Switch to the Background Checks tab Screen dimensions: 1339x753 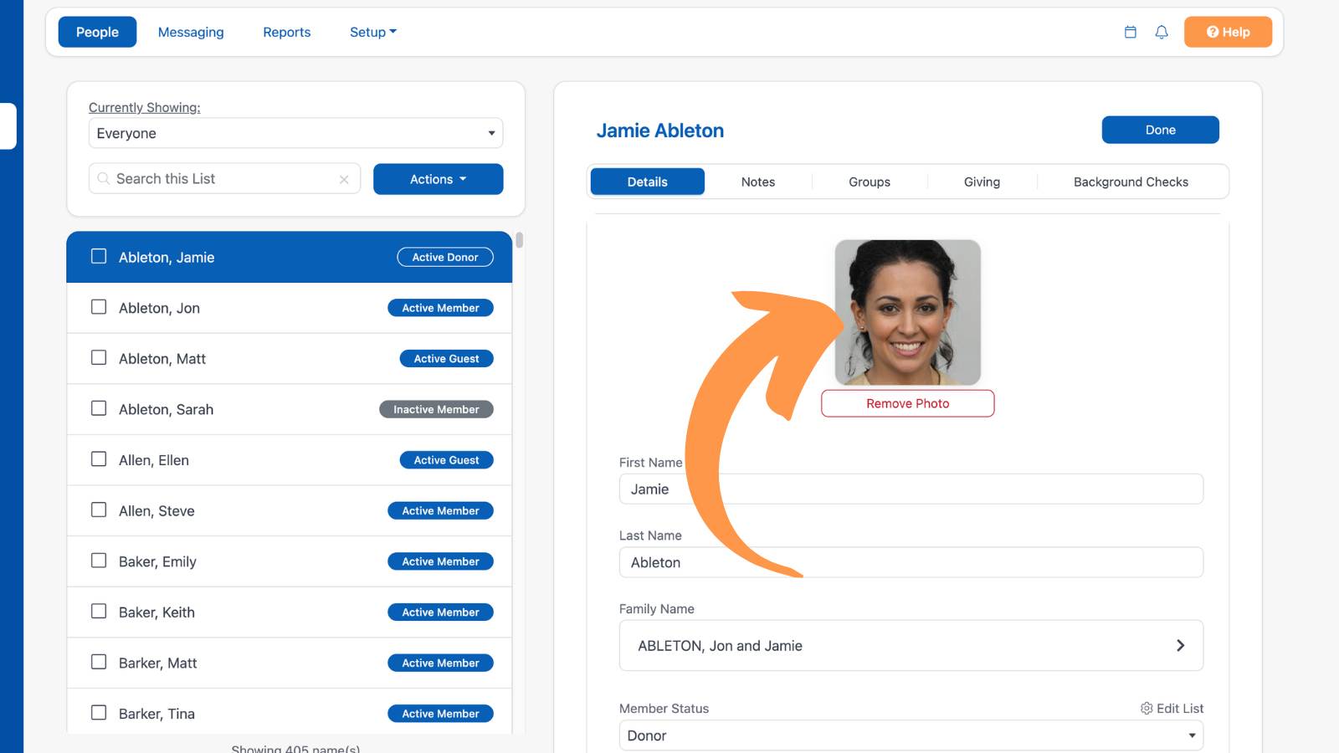pos(1131,182)
